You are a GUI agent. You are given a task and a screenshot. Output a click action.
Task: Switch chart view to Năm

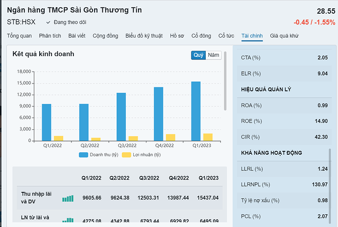(214, 55)
